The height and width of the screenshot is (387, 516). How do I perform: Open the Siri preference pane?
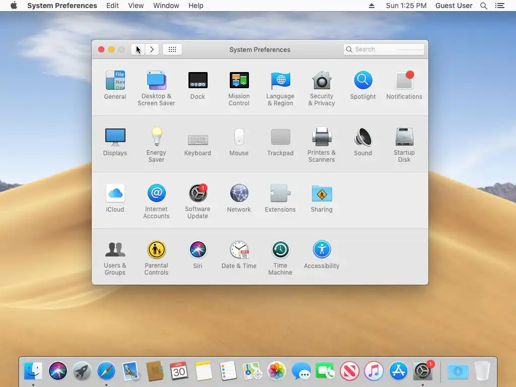[198, 254]
